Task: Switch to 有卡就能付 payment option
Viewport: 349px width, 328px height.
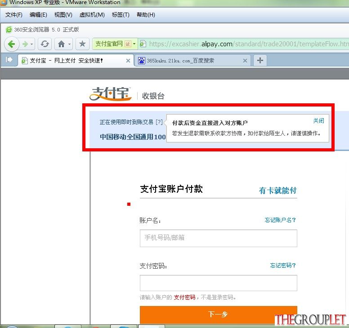Action: [x=278, y=191]
